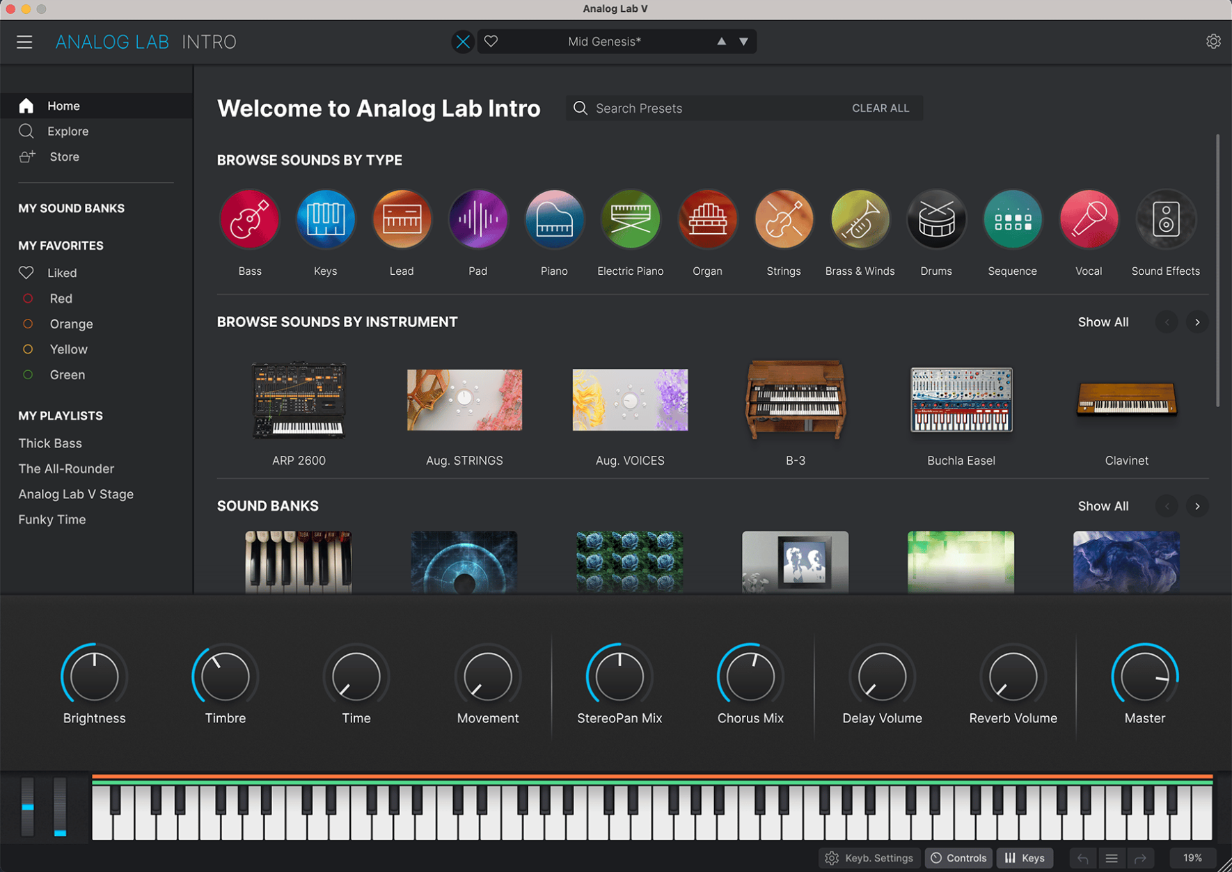Clear search filters with CLEAR ALL
Image resolution: width=1232 pixels, height=872 pixels.
point(880,108)
